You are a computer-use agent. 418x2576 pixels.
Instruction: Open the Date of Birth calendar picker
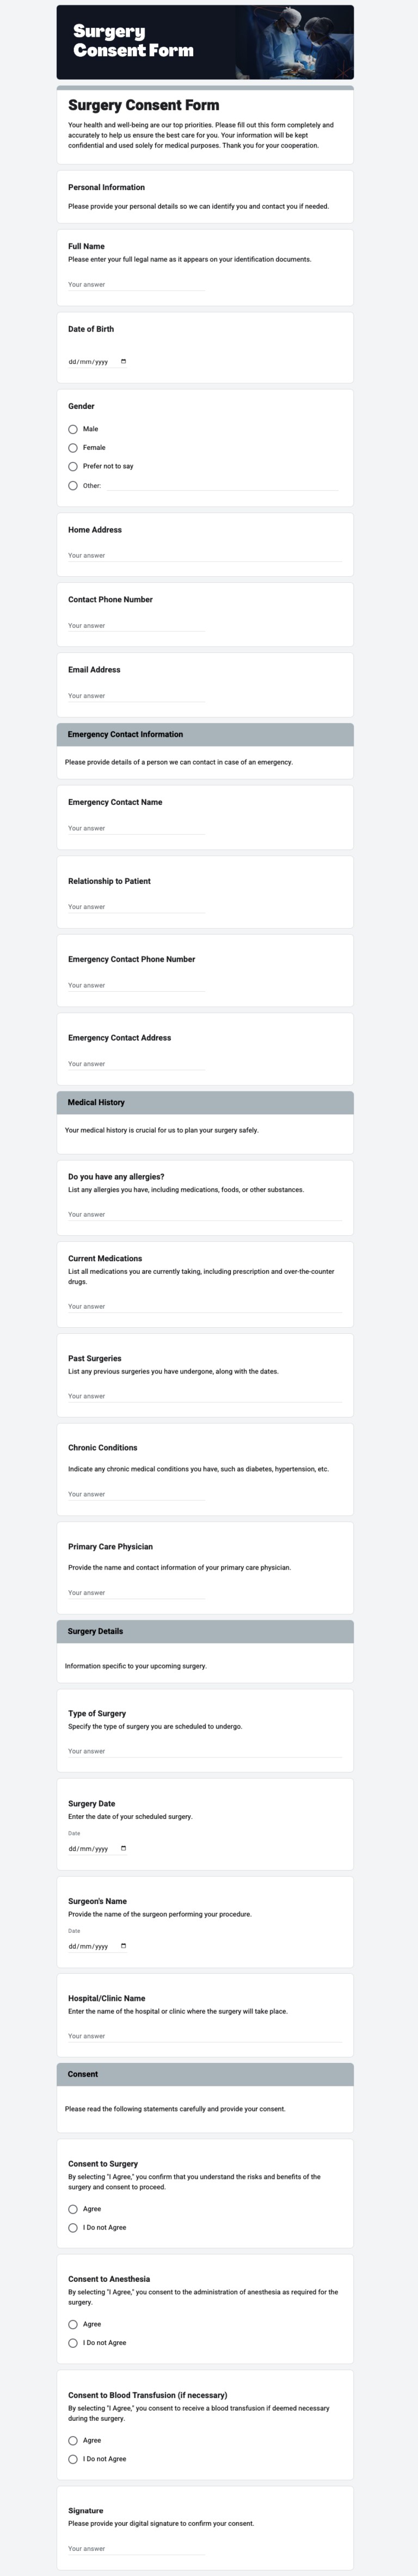point(122,362)
